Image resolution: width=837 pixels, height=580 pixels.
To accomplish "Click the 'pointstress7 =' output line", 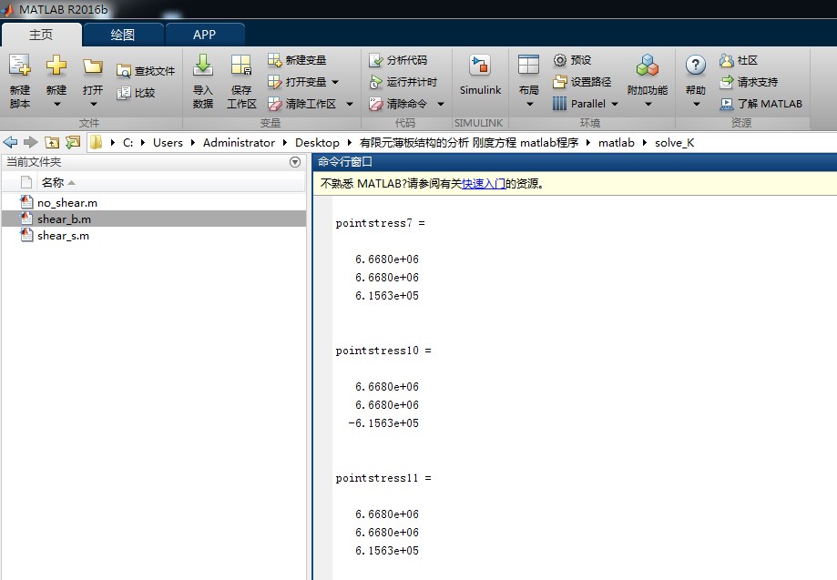I will (380, 223).
